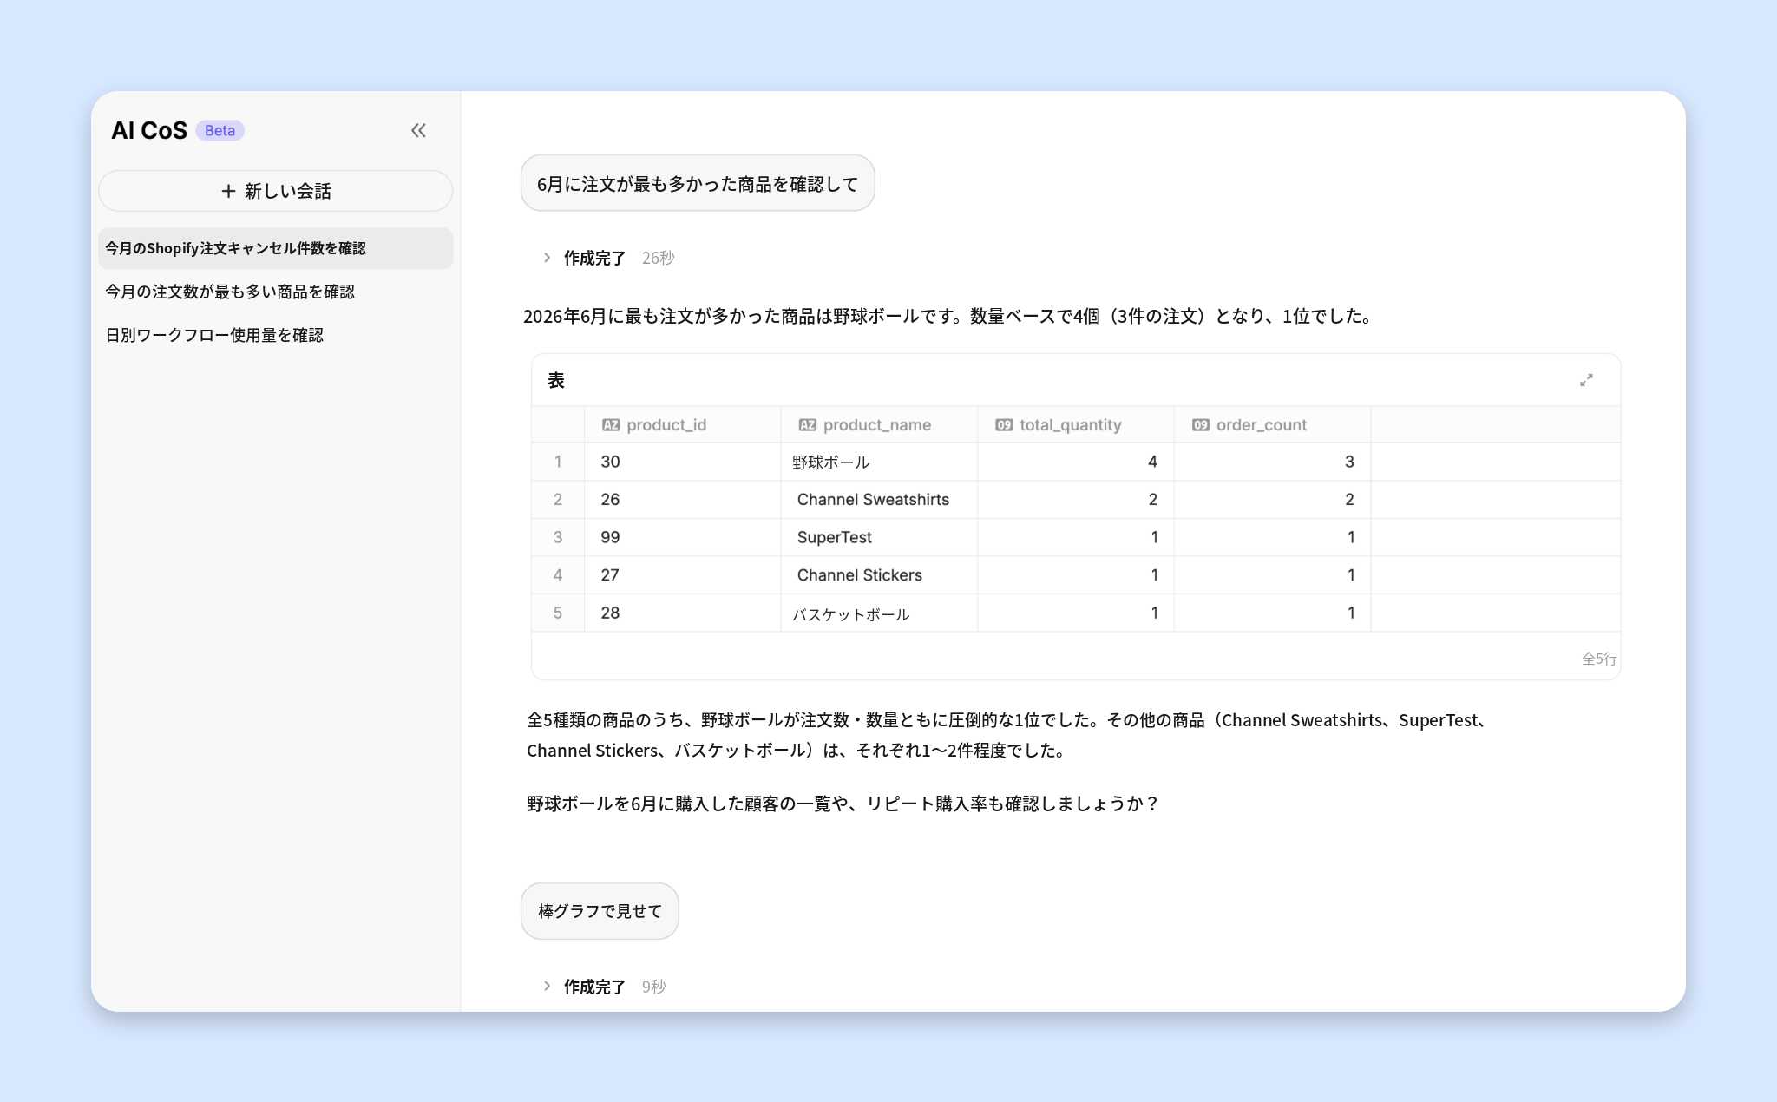Click row number 5 in table
Viewport: 1777px width, 1102px height.
click(x=558, y=613)
